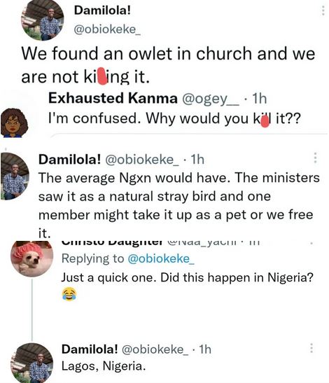Open the three-dot menu beside the 'Lagos, Nigeria.' reply

311,348
